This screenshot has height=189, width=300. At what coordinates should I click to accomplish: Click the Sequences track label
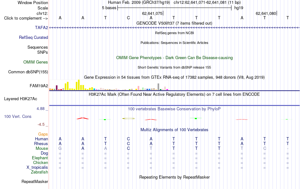38,47
